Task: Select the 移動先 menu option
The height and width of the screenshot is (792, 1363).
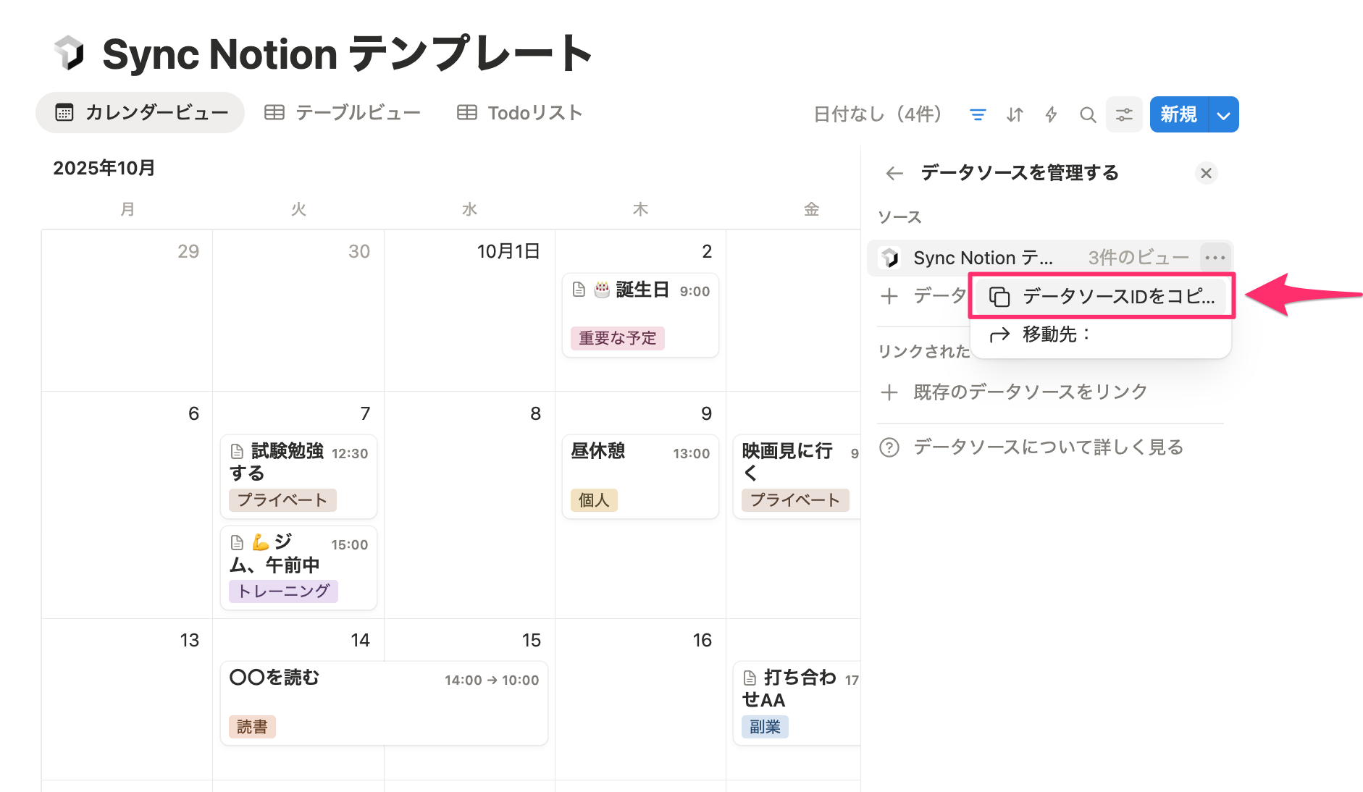Action: coord(1056,334)
